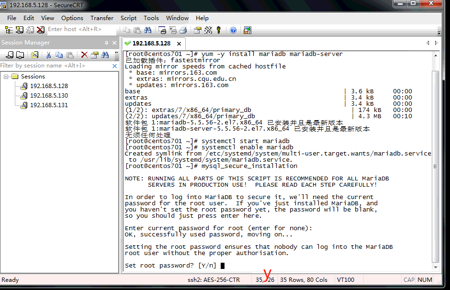The image size is (450, 290).
Task: Open the File menu
Action: 11,18
